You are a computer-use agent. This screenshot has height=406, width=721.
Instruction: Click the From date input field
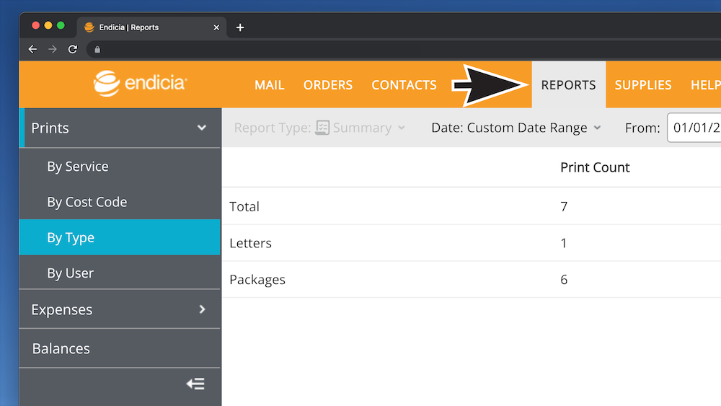(694, 128)
